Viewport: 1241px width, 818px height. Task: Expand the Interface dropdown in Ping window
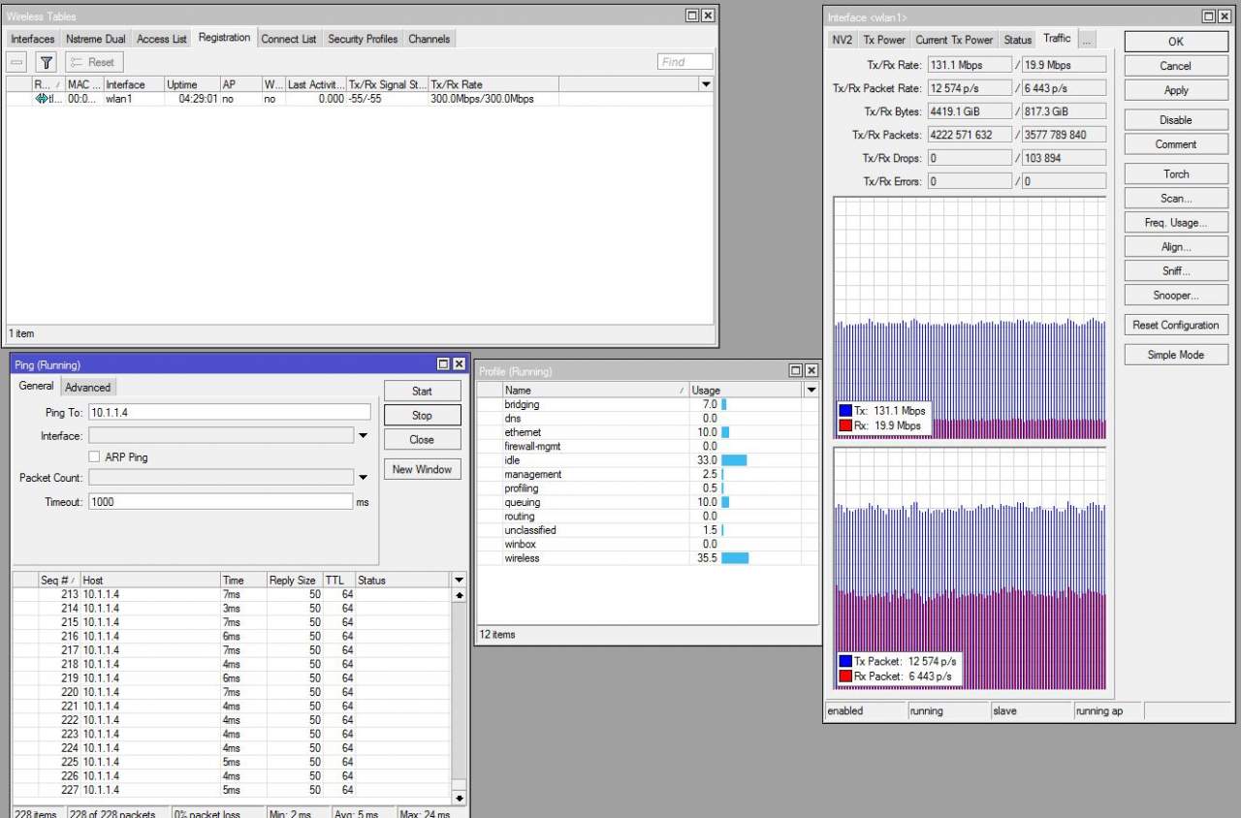click(363, 436)
